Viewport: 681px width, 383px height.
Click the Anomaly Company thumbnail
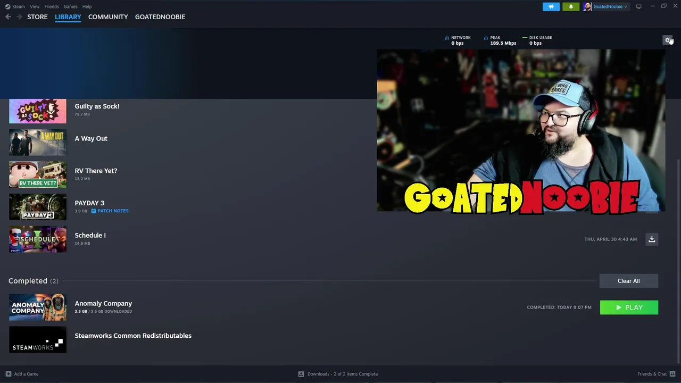38,307
